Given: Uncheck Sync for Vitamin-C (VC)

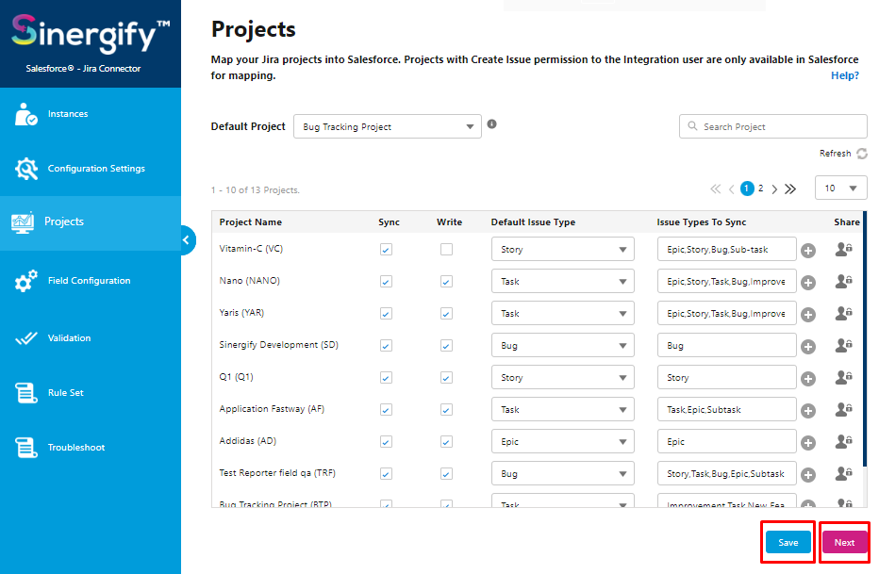Looking at the screenshot, I should (386, 249).
